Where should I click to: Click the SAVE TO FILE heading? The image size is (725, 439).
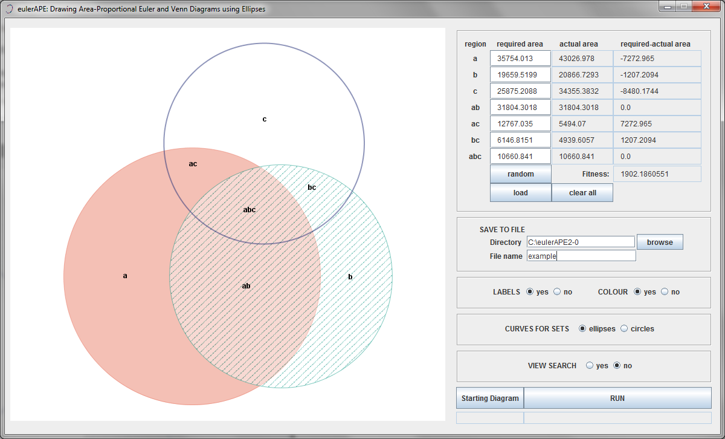pyautogui.click(x=502, y=230)
